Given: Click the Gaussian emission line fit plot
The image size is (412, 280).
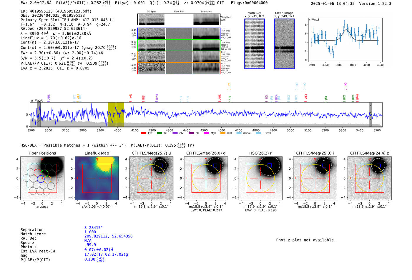Looking at the screenshot, I should click(345, 40).
